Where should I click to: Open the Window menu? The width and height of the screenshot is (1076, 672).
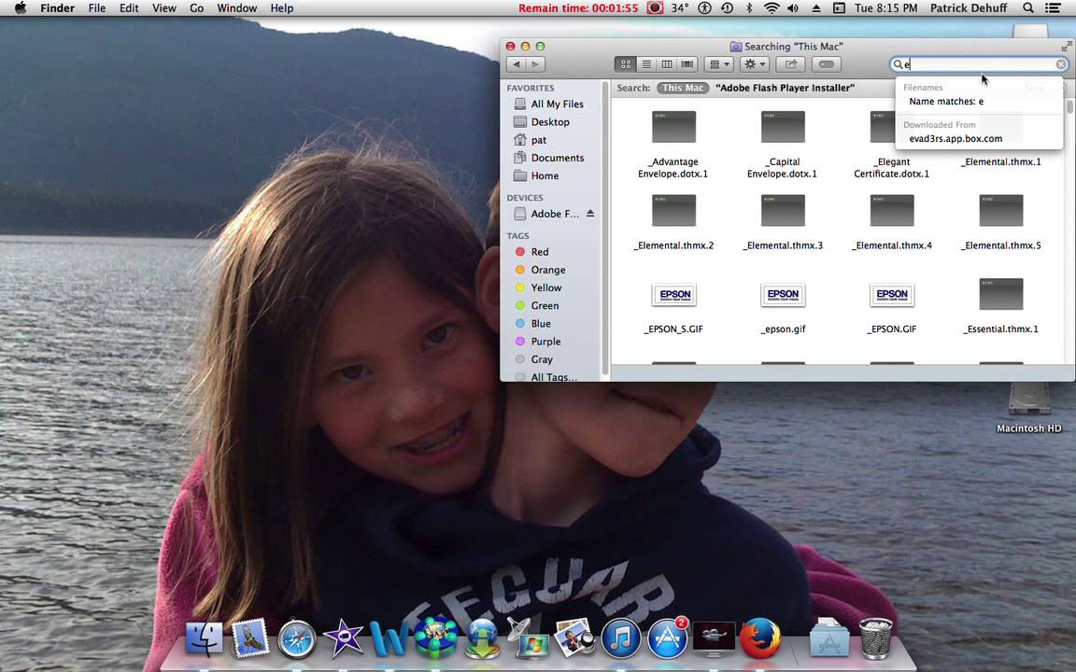[x=236, y=8]
